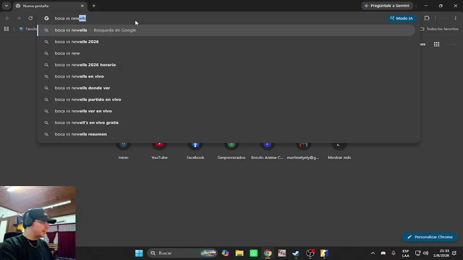Open the Windows Start menu
This screenshot has width=463, height=260.
139,253
